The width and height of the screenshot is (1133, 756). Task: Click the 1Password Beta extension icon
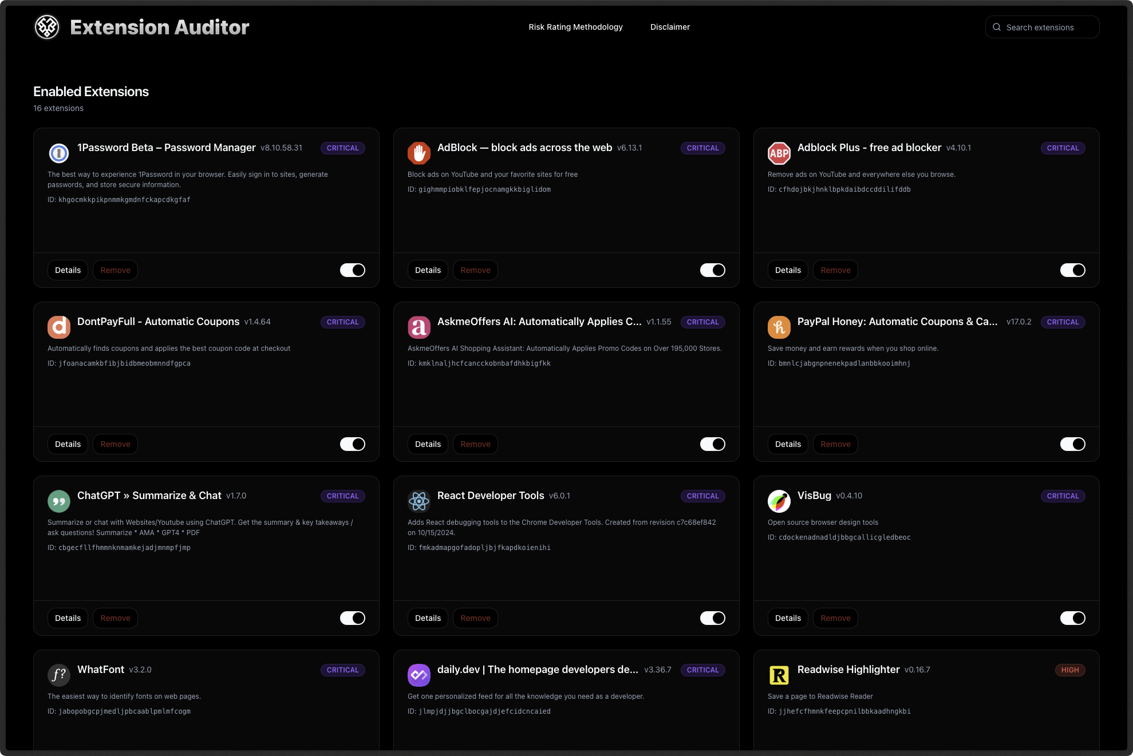(59, 153)
